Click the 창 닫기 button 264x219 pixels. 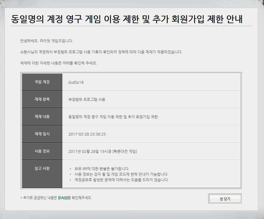(225, 199)
